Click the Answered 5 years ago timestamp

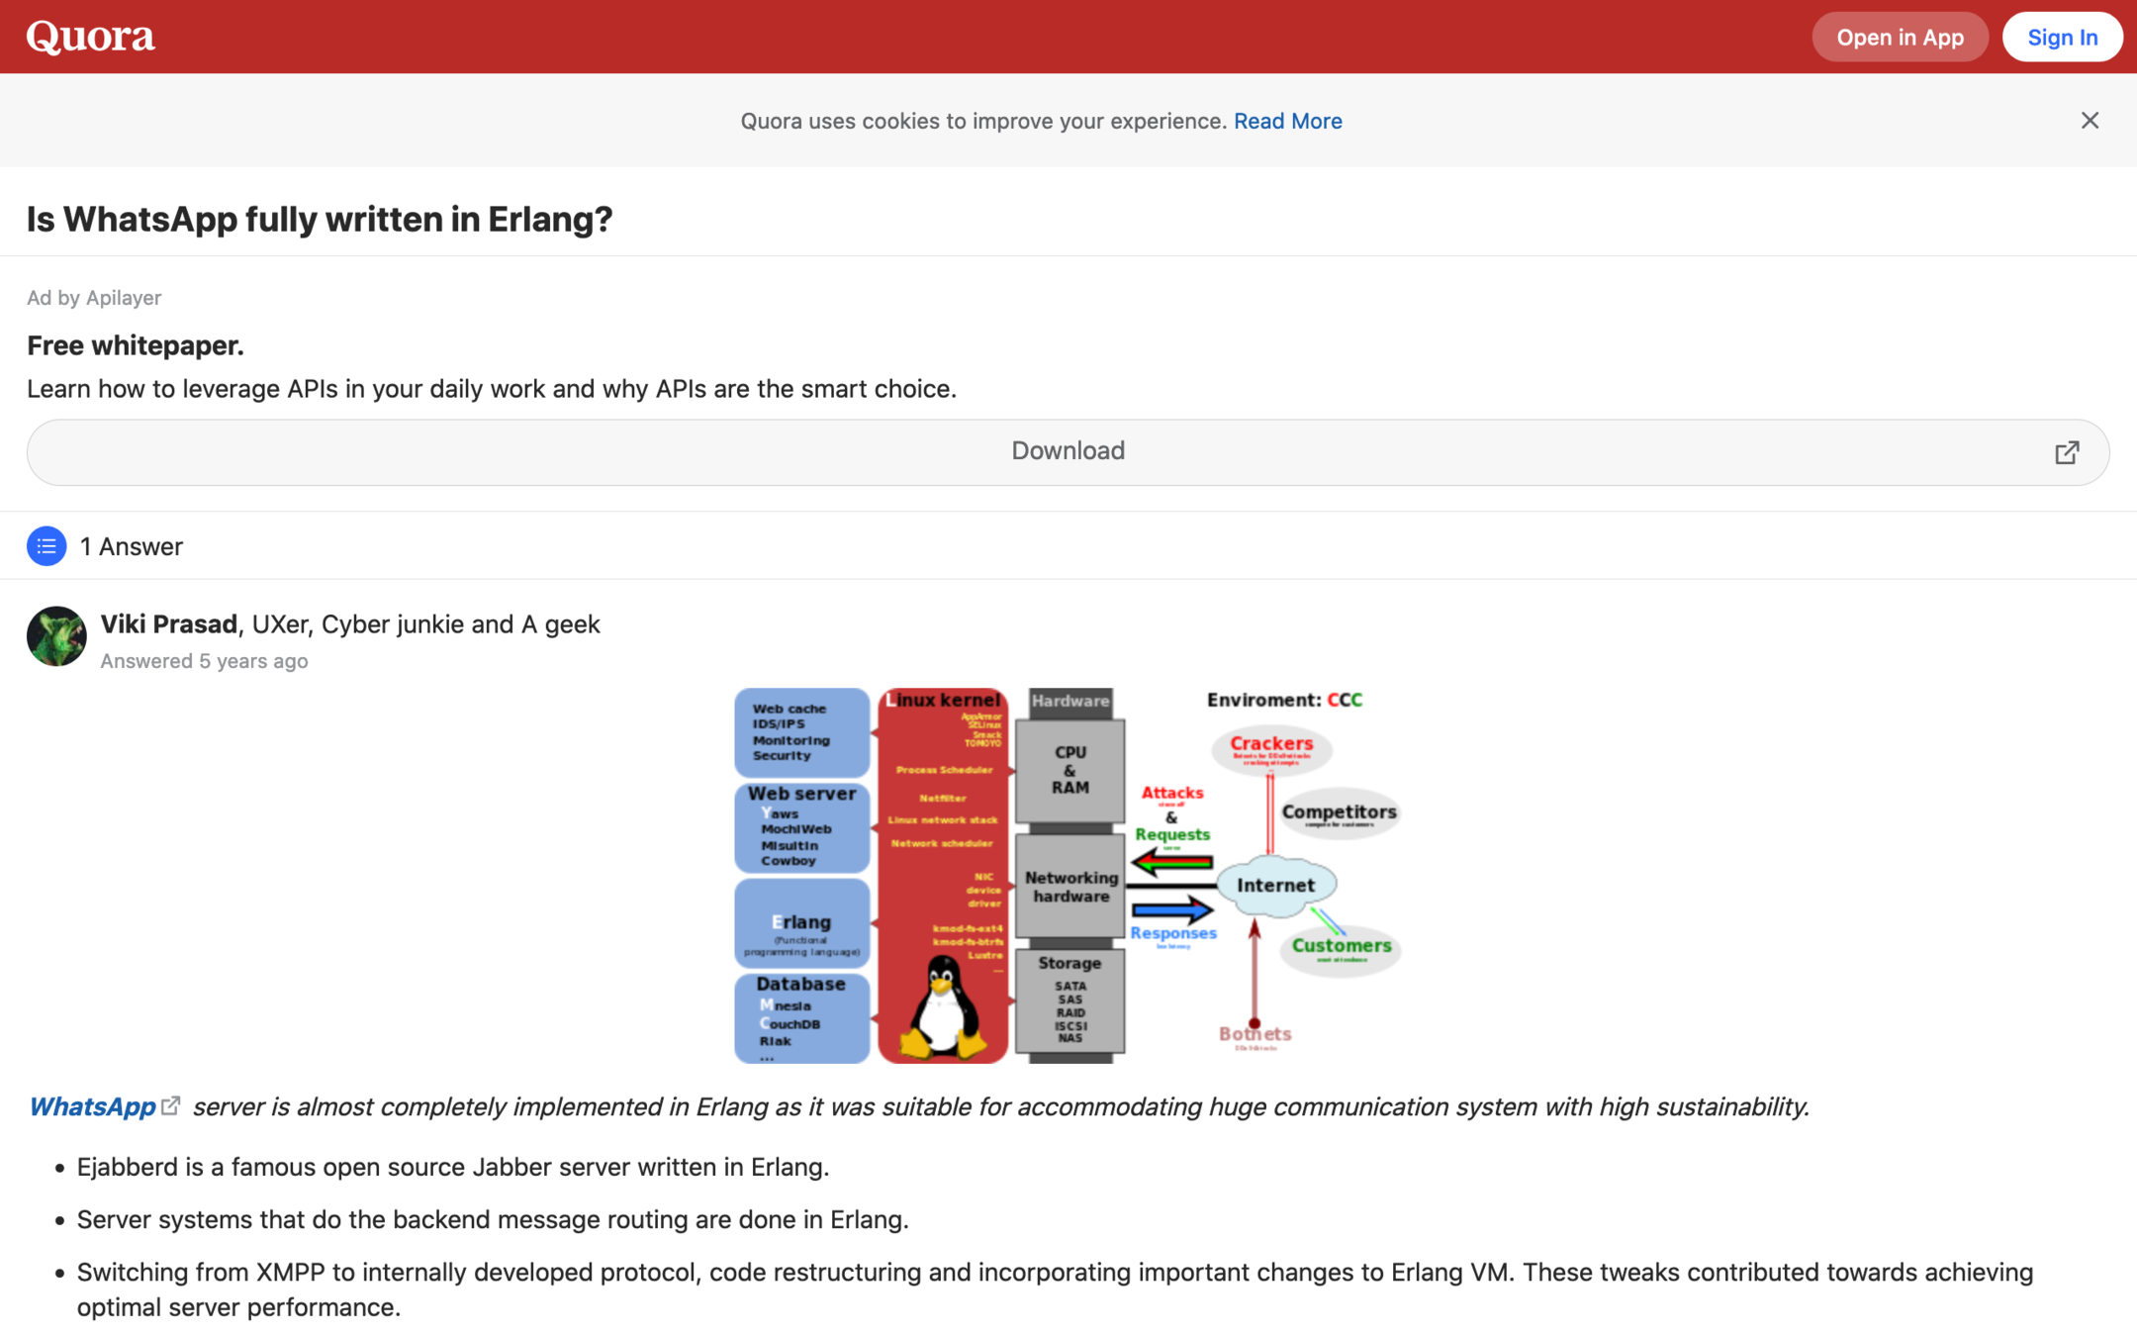204,661
